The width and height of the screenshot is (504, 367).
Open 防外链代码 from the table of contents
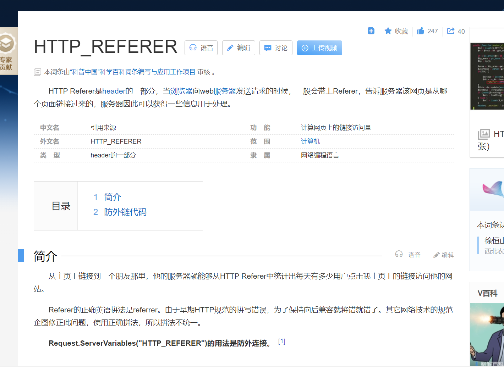point(125,212)
